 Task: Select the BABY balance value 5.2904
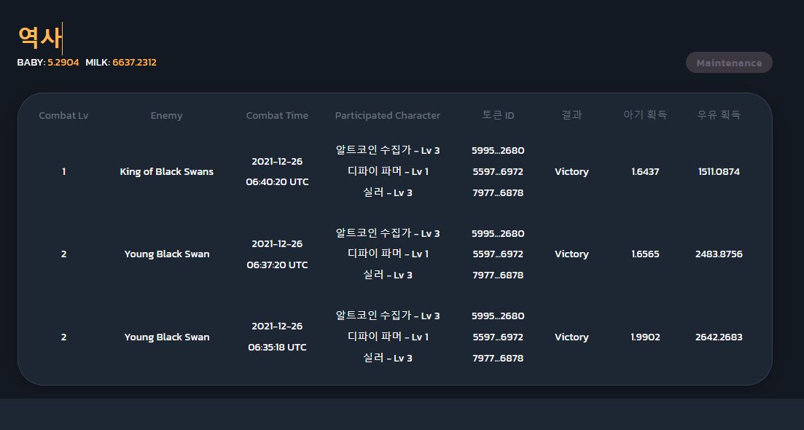tap(63, 63)
